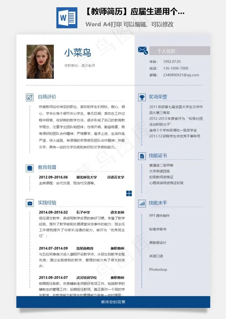The image size is (226, 319).
Task: Select the PPT课件制作 skill entry
Action: pos(159,216)
